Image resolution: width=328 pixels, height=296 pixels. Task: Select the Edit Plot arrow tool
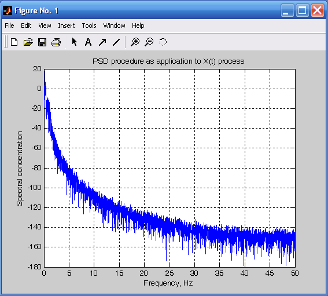(74, 42)
